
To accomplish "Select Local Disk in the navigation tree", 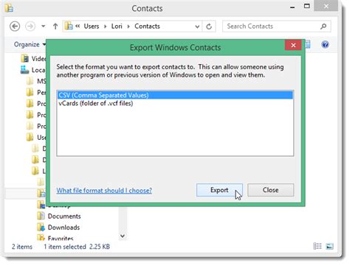I will [x=33, y=70].
